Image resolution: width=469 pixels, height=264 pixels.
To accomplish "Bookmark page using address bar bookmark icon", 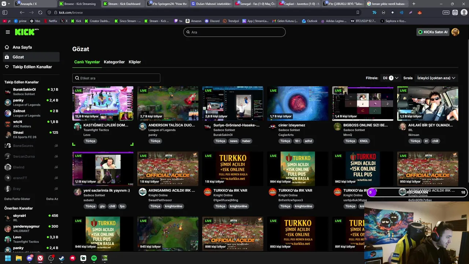I will (x=358, y=12).
